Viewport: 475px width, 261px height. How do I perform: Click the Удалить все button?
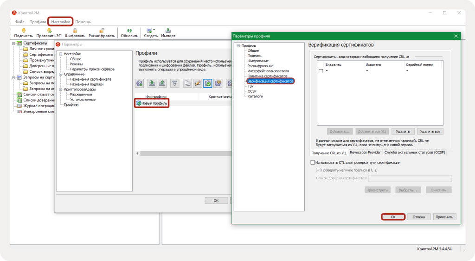[430, 131]
